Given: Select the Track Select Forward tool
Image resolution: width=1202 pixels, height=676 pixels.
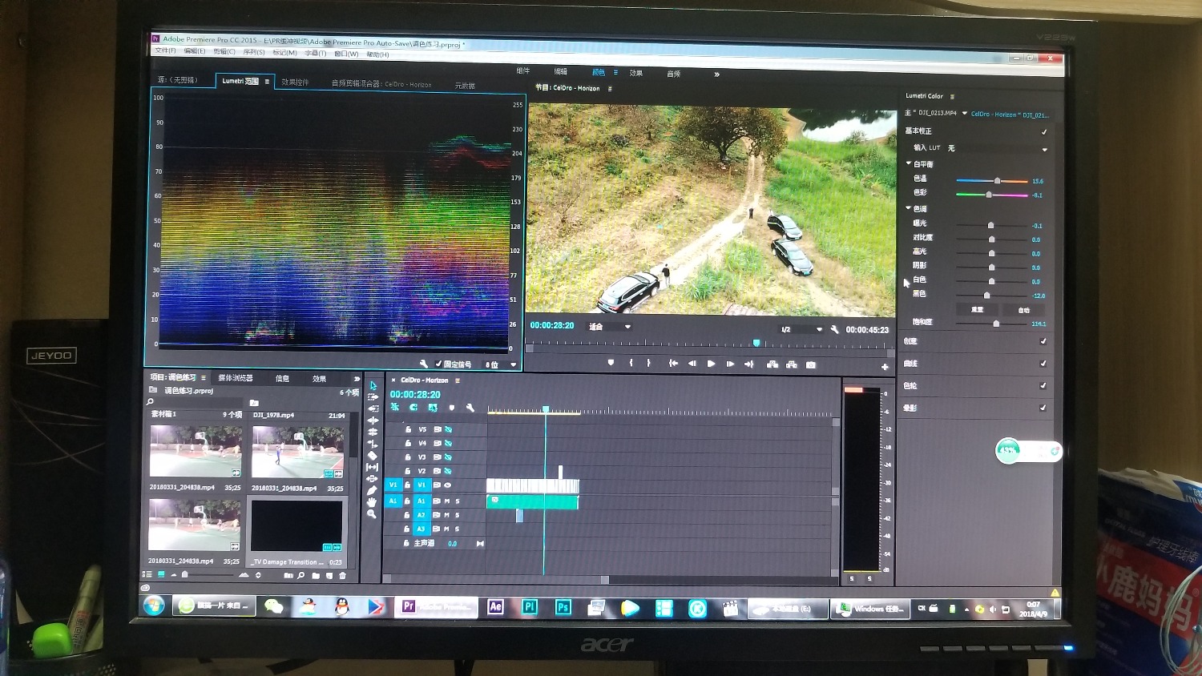Looking at the screenshot, I should [x=373, y=397].
